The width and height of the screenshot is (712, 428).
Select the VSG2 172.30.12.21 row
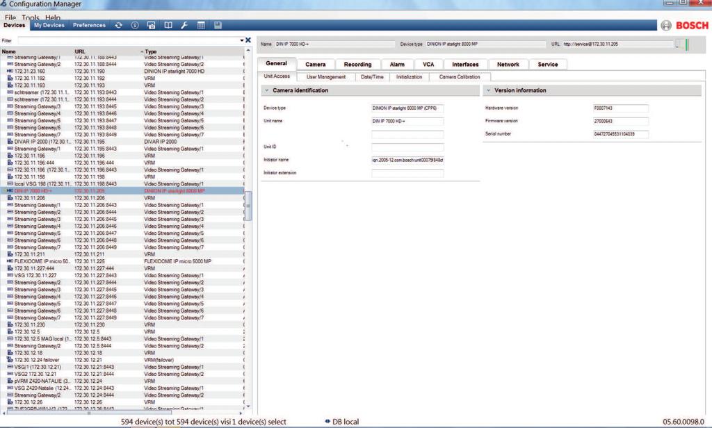coord(122,374)
